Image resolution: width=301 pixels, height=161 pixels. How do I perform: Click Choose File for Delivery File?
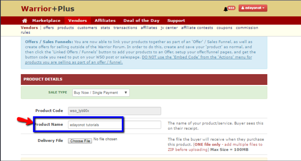tap(80, 141)
